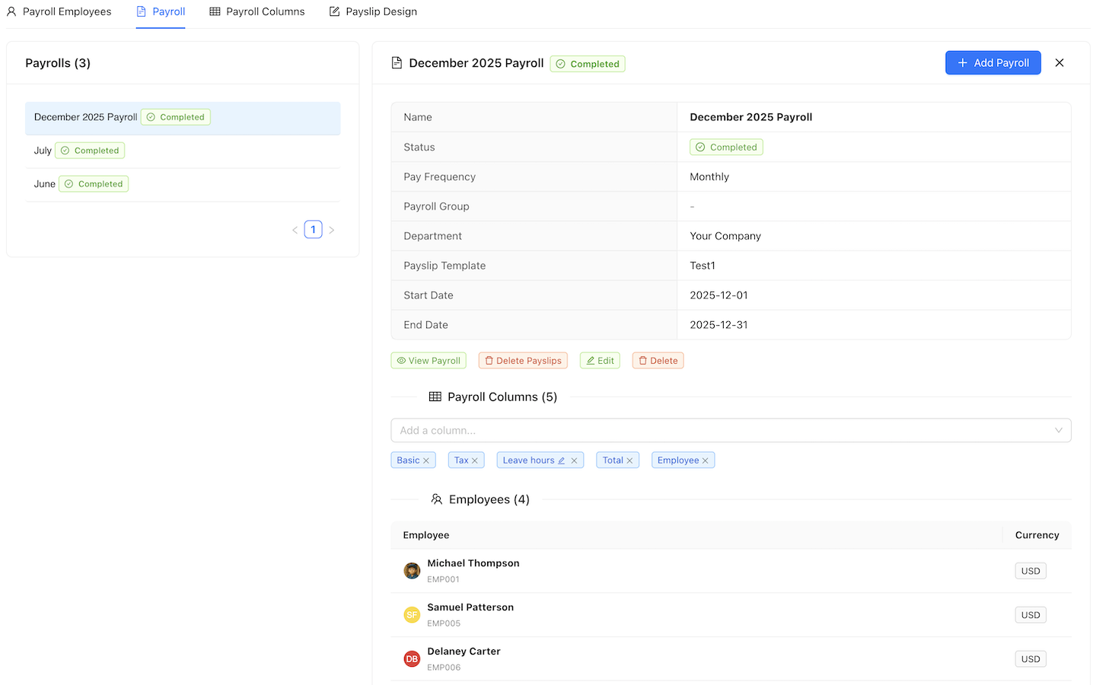1096x685 pixels.
Task: Click Michael Thompson's avatar photo
Action: [412, 570]
